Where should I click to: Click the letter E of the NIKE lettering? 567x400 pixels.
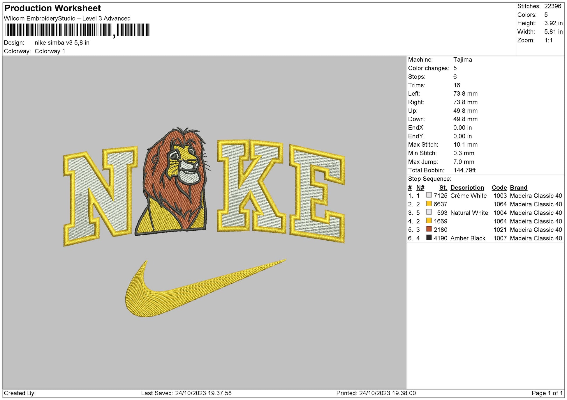point(318,189)
